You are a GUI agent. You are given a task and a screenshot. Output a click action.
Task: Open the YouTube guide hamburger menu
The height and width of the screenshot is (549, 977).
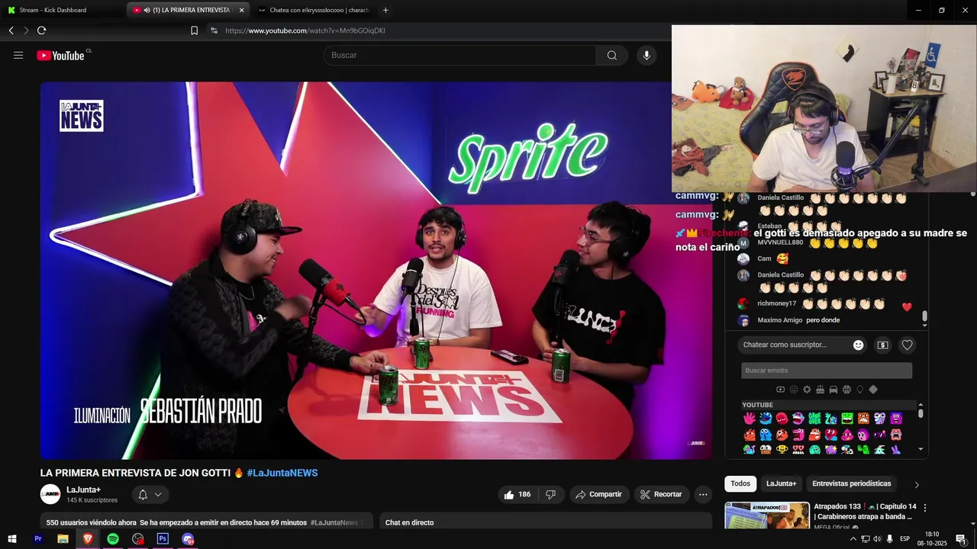pos(18,55)
